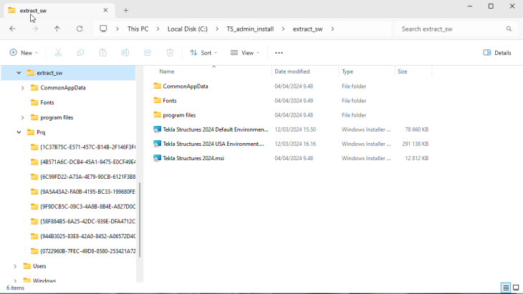
Task: Select the {58F884B5-6A25 folder in tree
Action: [87, 222]
